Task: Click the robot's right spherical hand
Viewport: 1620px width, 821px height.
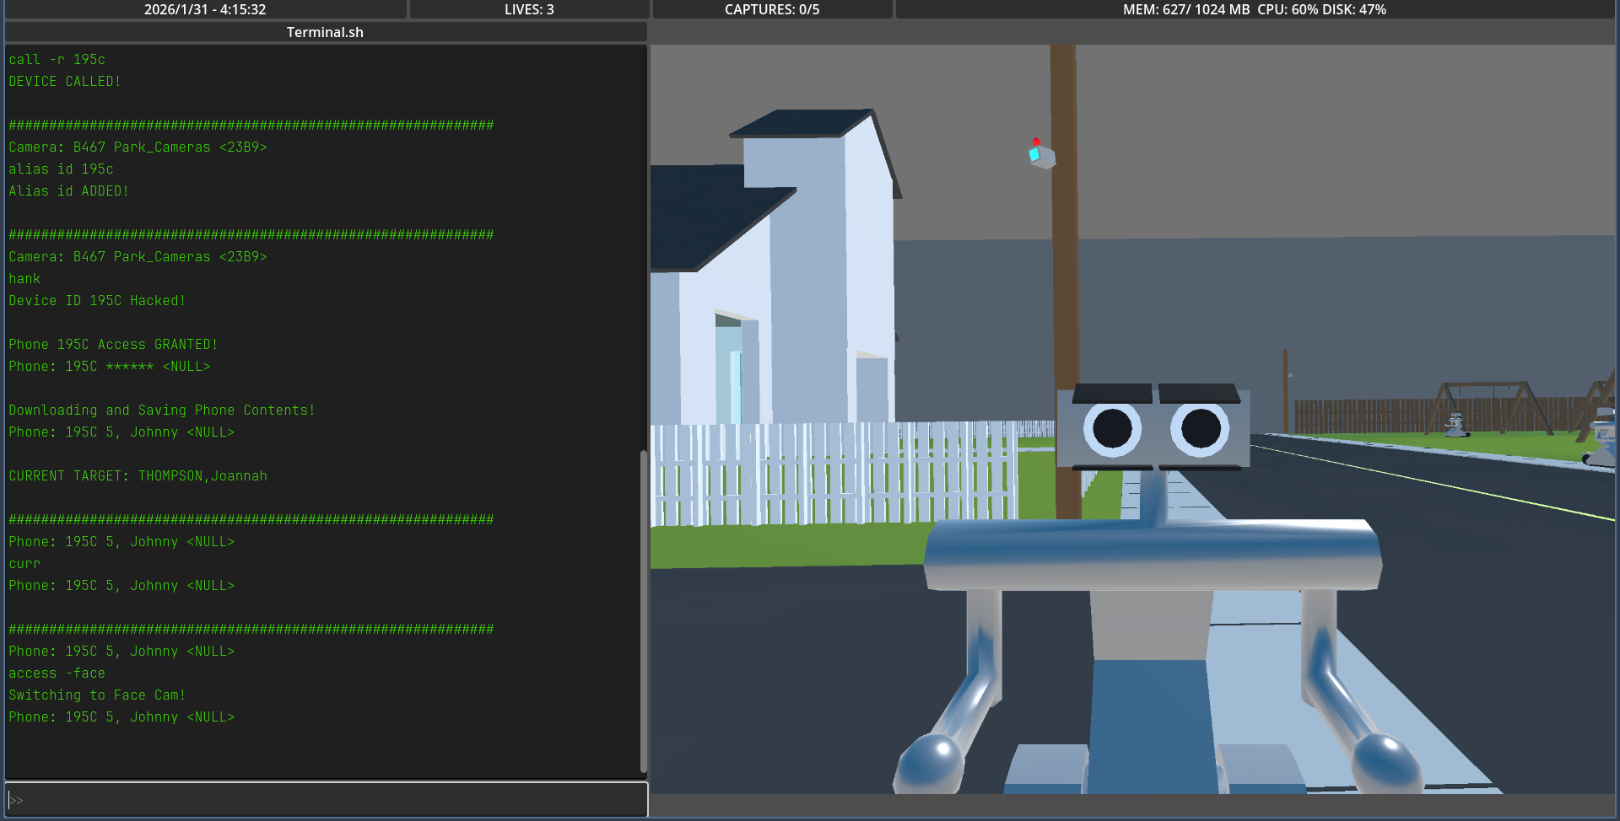Action: [x=1388, y=760]
